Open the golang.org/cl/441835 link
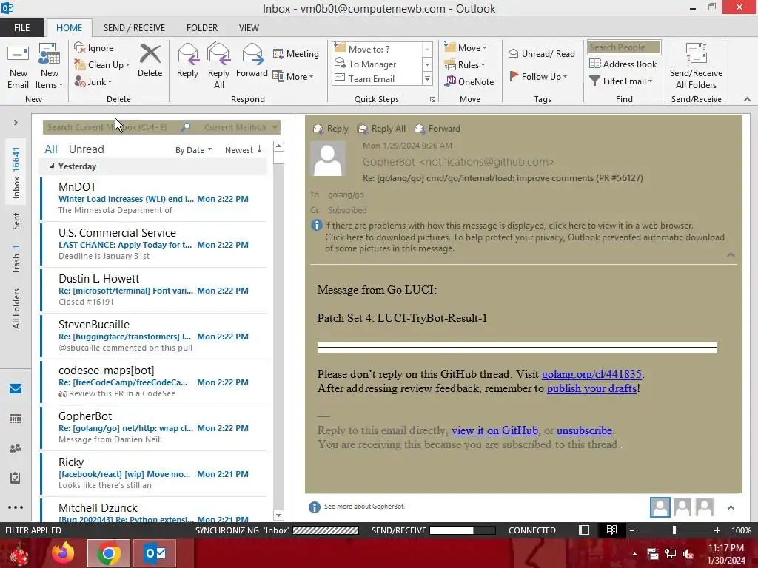The image size is (758, 568). coord(591,374)
